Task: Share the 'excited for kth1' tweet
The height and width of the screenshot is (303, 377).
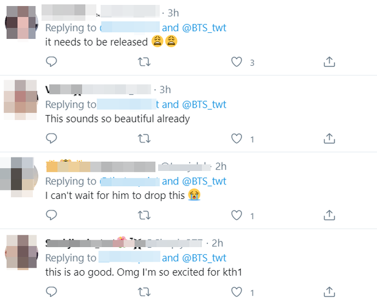Action: 329,292
